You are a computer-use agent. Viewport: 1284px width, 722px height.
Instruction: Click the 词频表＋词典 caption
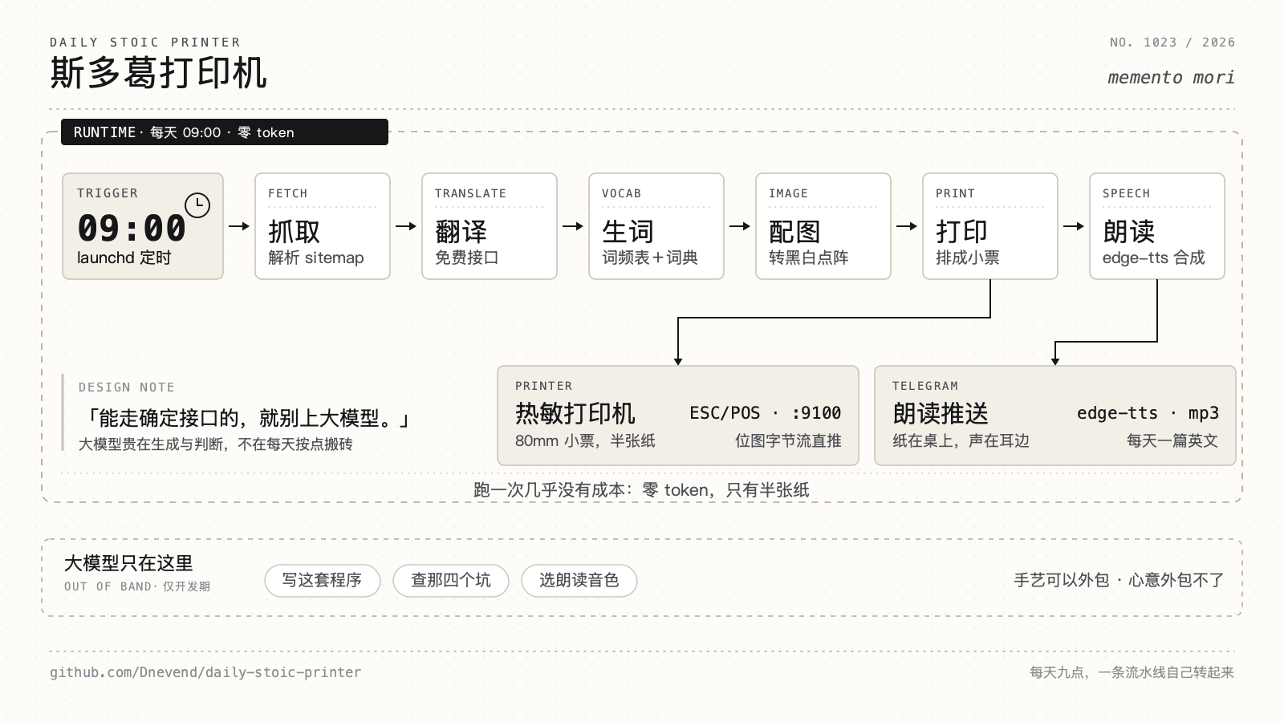tap(650, 258)
